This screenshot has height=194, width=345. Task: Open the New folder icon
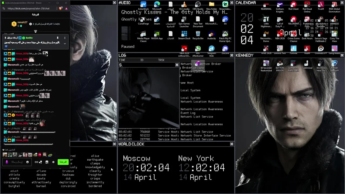tap(212, 6)
